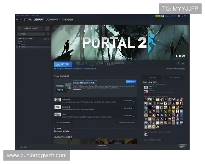Click Visit this Workshop
This screenshot has width=205, height=164.
(x=63, y=122)
